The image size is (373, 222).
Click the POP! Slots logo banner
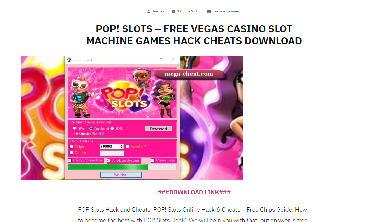pos(122,93)
